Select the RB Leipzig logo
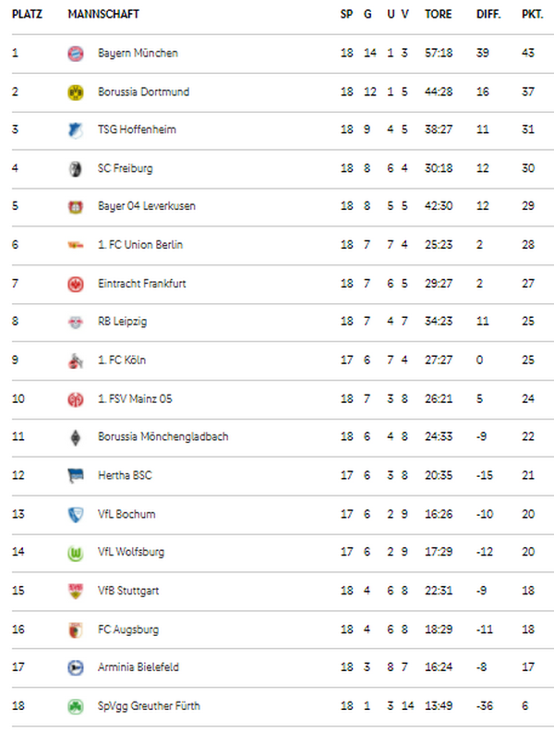 [x=76, y=322]
